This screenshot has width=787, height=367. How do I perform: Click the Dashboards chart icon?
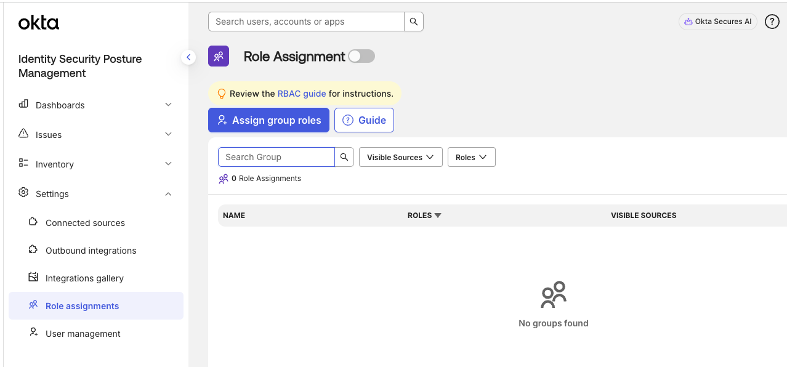pyautogui.click(x=23, y=104)
